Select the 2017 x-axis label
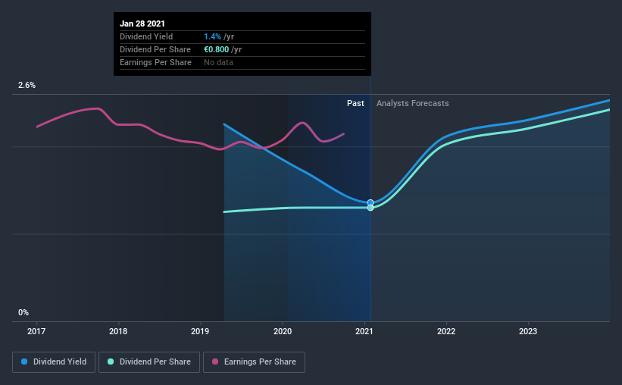 click(36, 331)
